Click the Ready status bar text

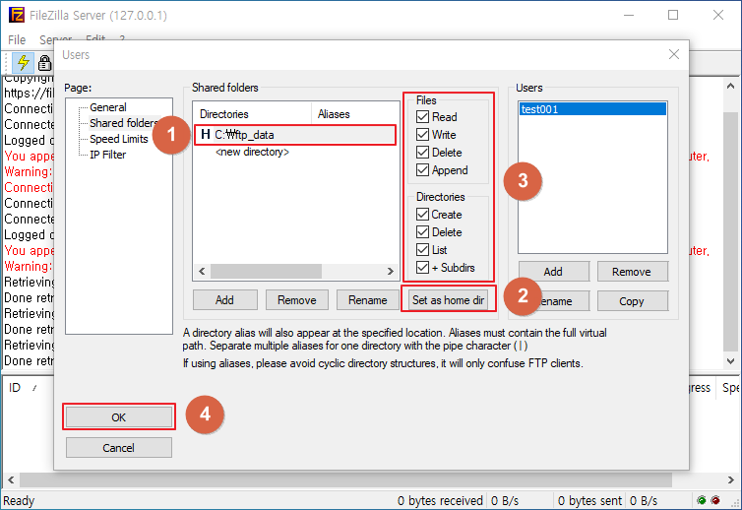pos(19,500)
